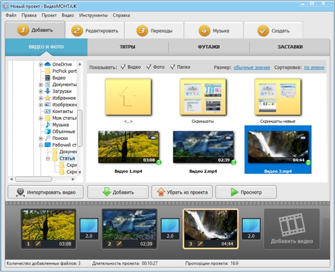Click the pencil edit icon on clip 3
The image size is (335, 272).
point(200,243)
